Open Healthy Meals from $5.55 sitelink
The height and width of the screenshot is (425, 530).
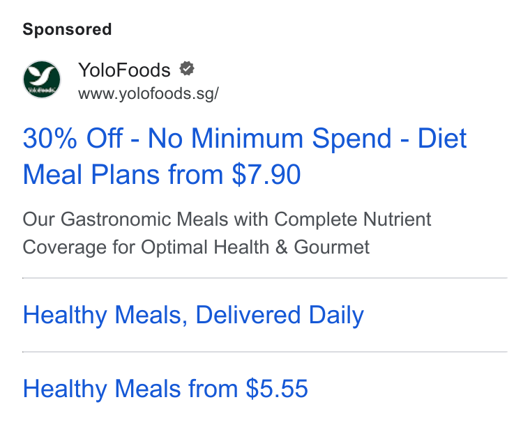coord(165,389)
